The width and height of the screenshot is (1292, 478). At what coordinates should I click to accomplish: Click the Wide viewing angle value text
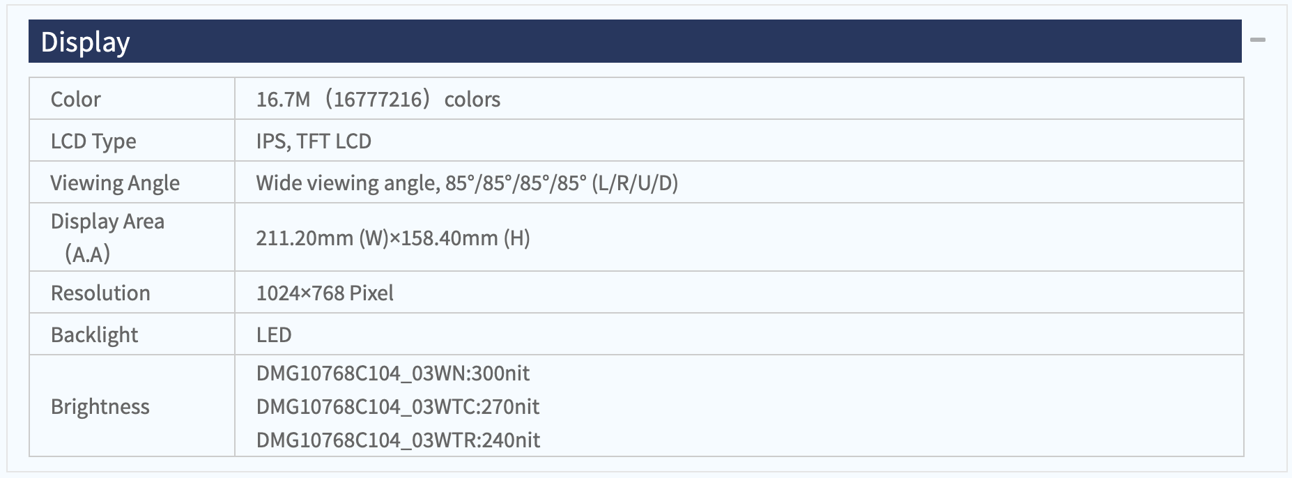coord(467,183)
